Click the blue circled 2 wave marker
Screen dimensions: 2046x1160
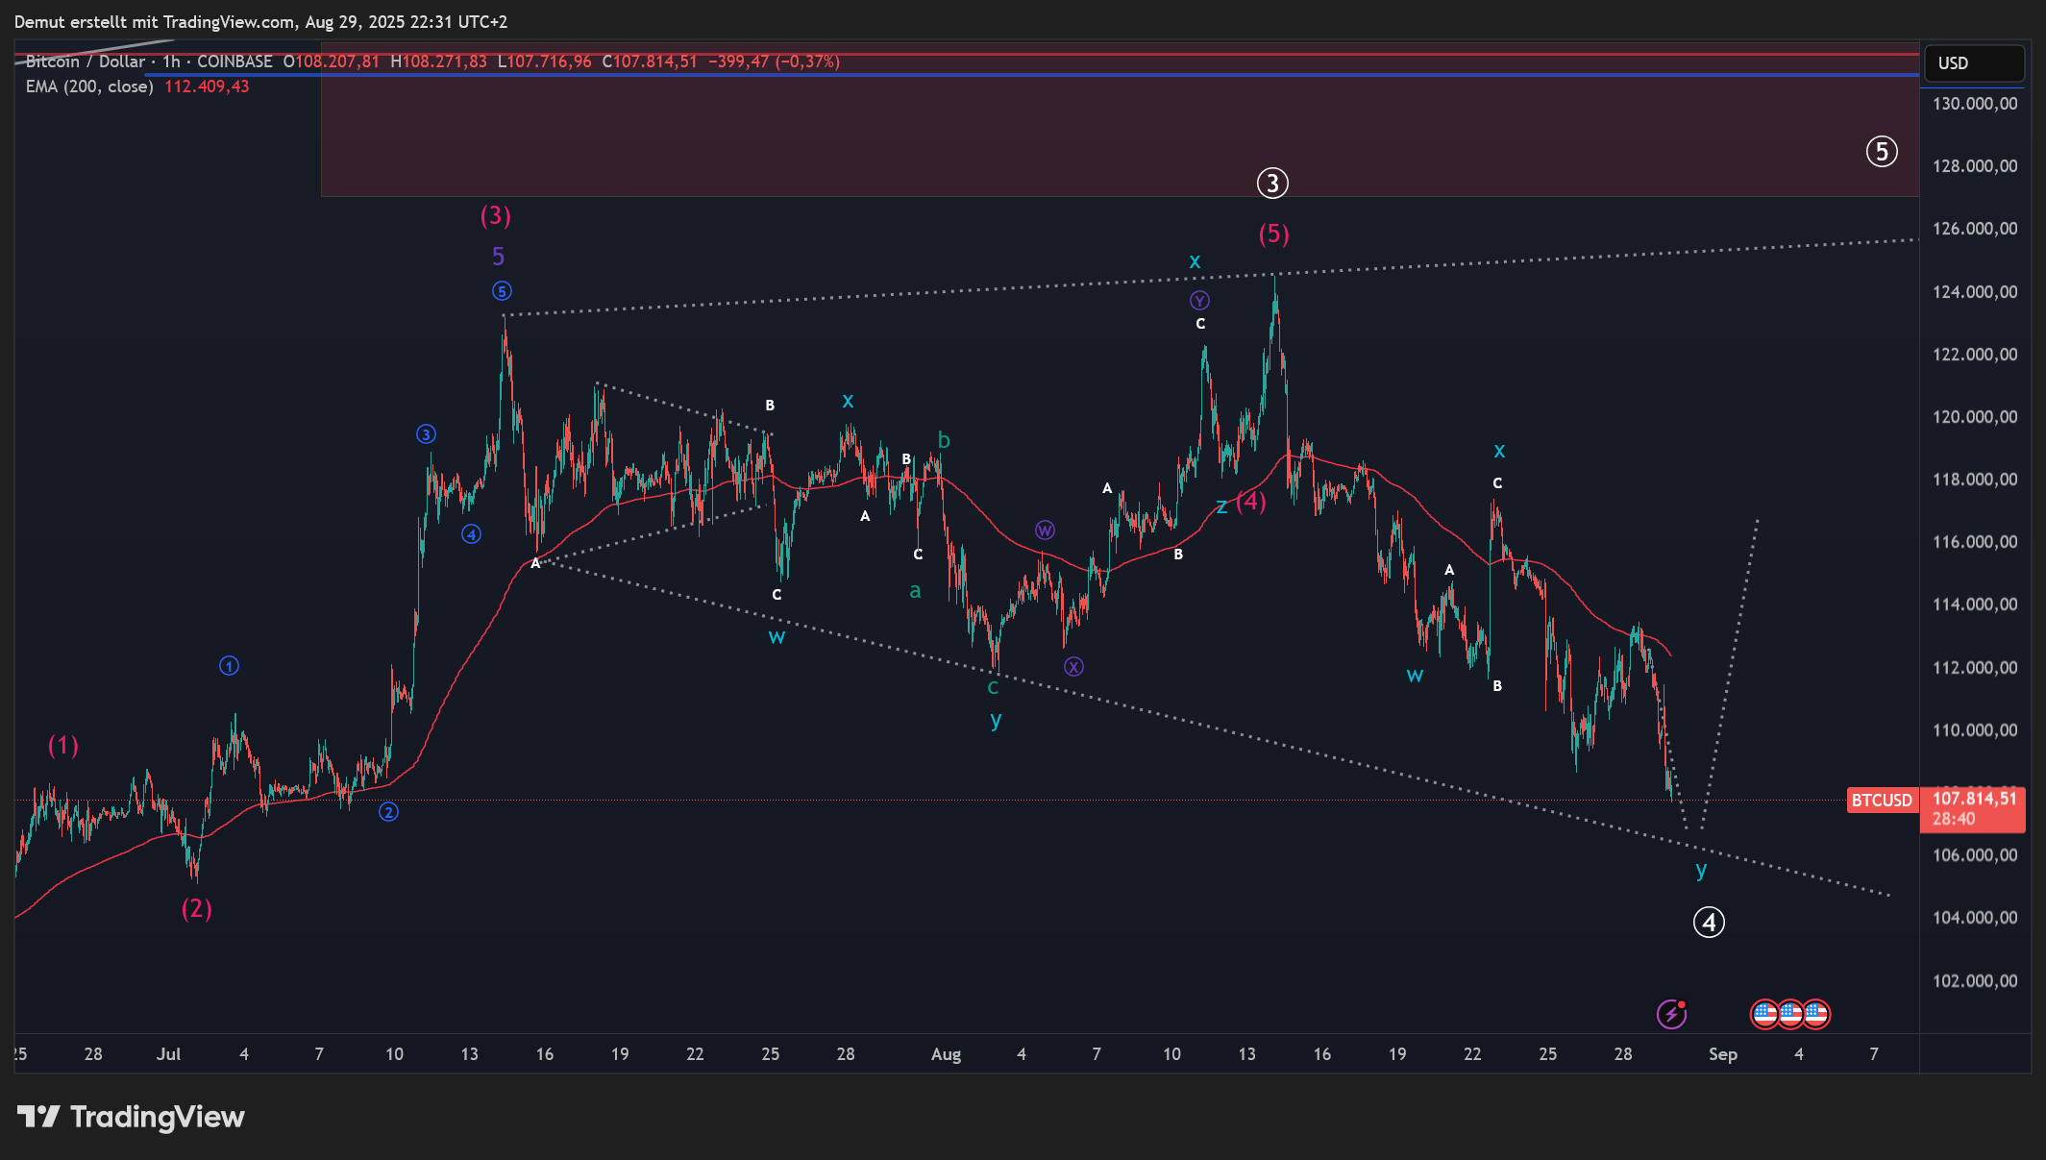coord(388,812)
